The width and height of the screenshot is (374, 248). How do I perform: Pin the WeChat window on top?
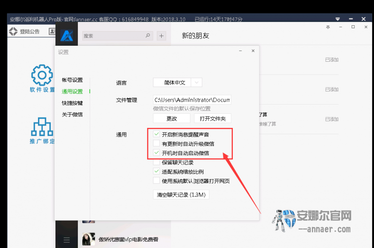click(328, 27)
